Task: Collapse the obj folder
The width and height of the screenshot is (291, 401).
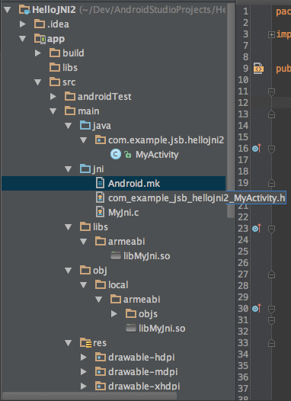Action: click(x=69, y=271)
